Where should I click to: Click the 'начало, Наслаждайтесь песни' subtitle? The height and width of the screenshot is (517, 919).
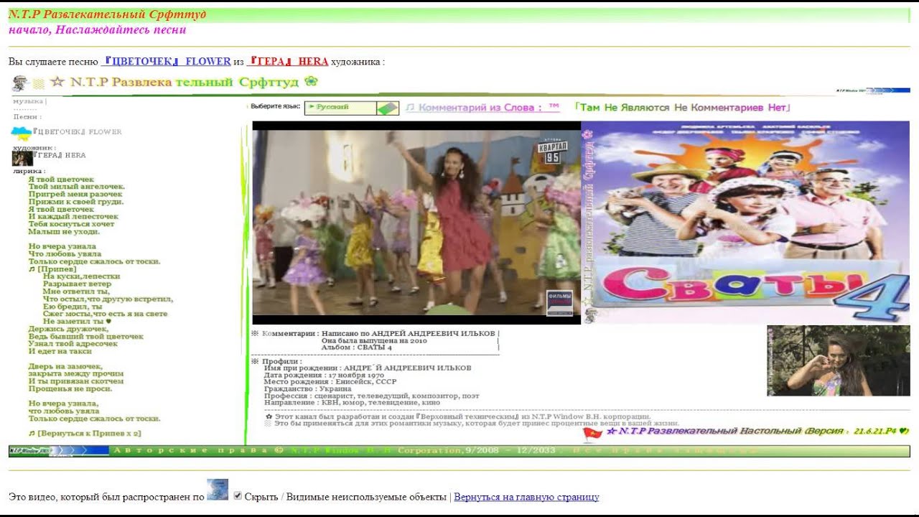coord(98,29)
